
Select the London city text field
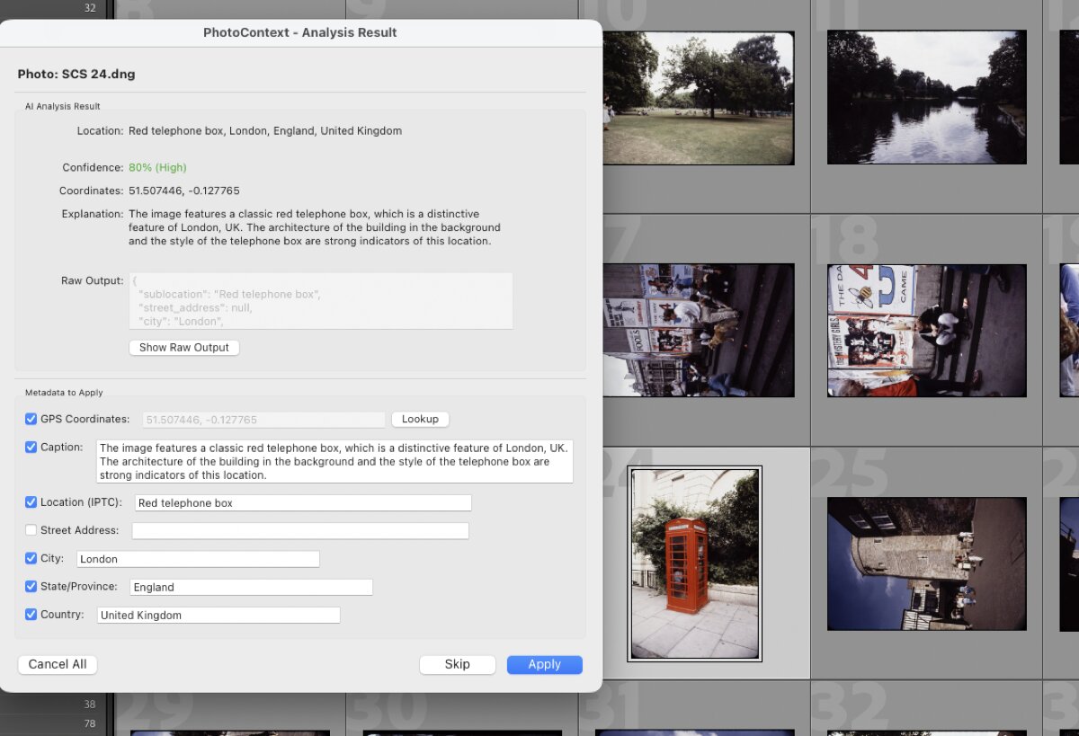[198, 558]
